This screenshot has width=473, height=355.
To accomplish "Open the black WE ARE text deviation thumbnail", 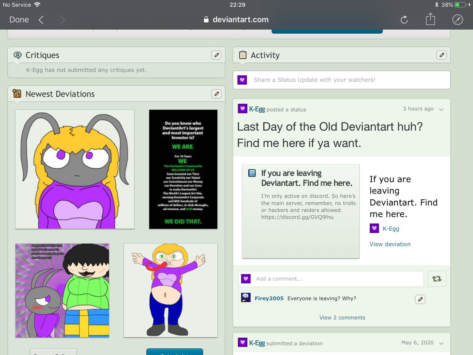I will point(183,169).
